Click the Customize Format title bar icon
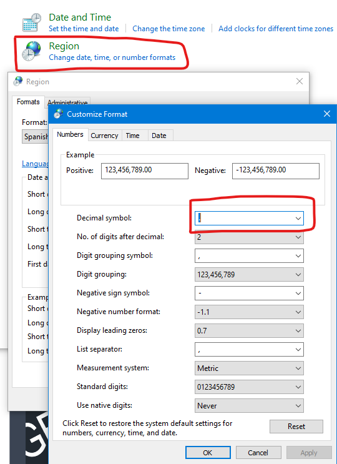This screenshot has width=337, height=464. tap(58, 114)
